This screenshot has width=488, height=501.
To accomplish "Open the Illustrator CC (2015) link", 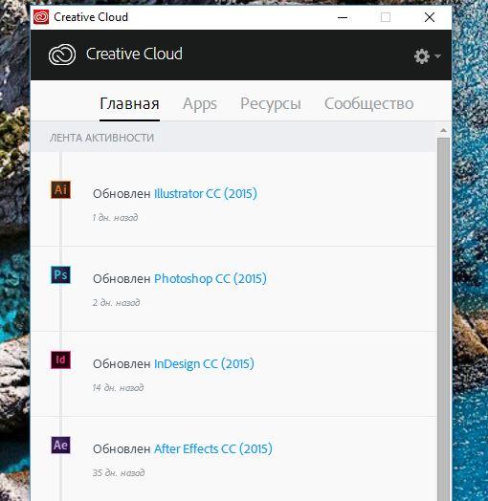I will pos(206,193).
